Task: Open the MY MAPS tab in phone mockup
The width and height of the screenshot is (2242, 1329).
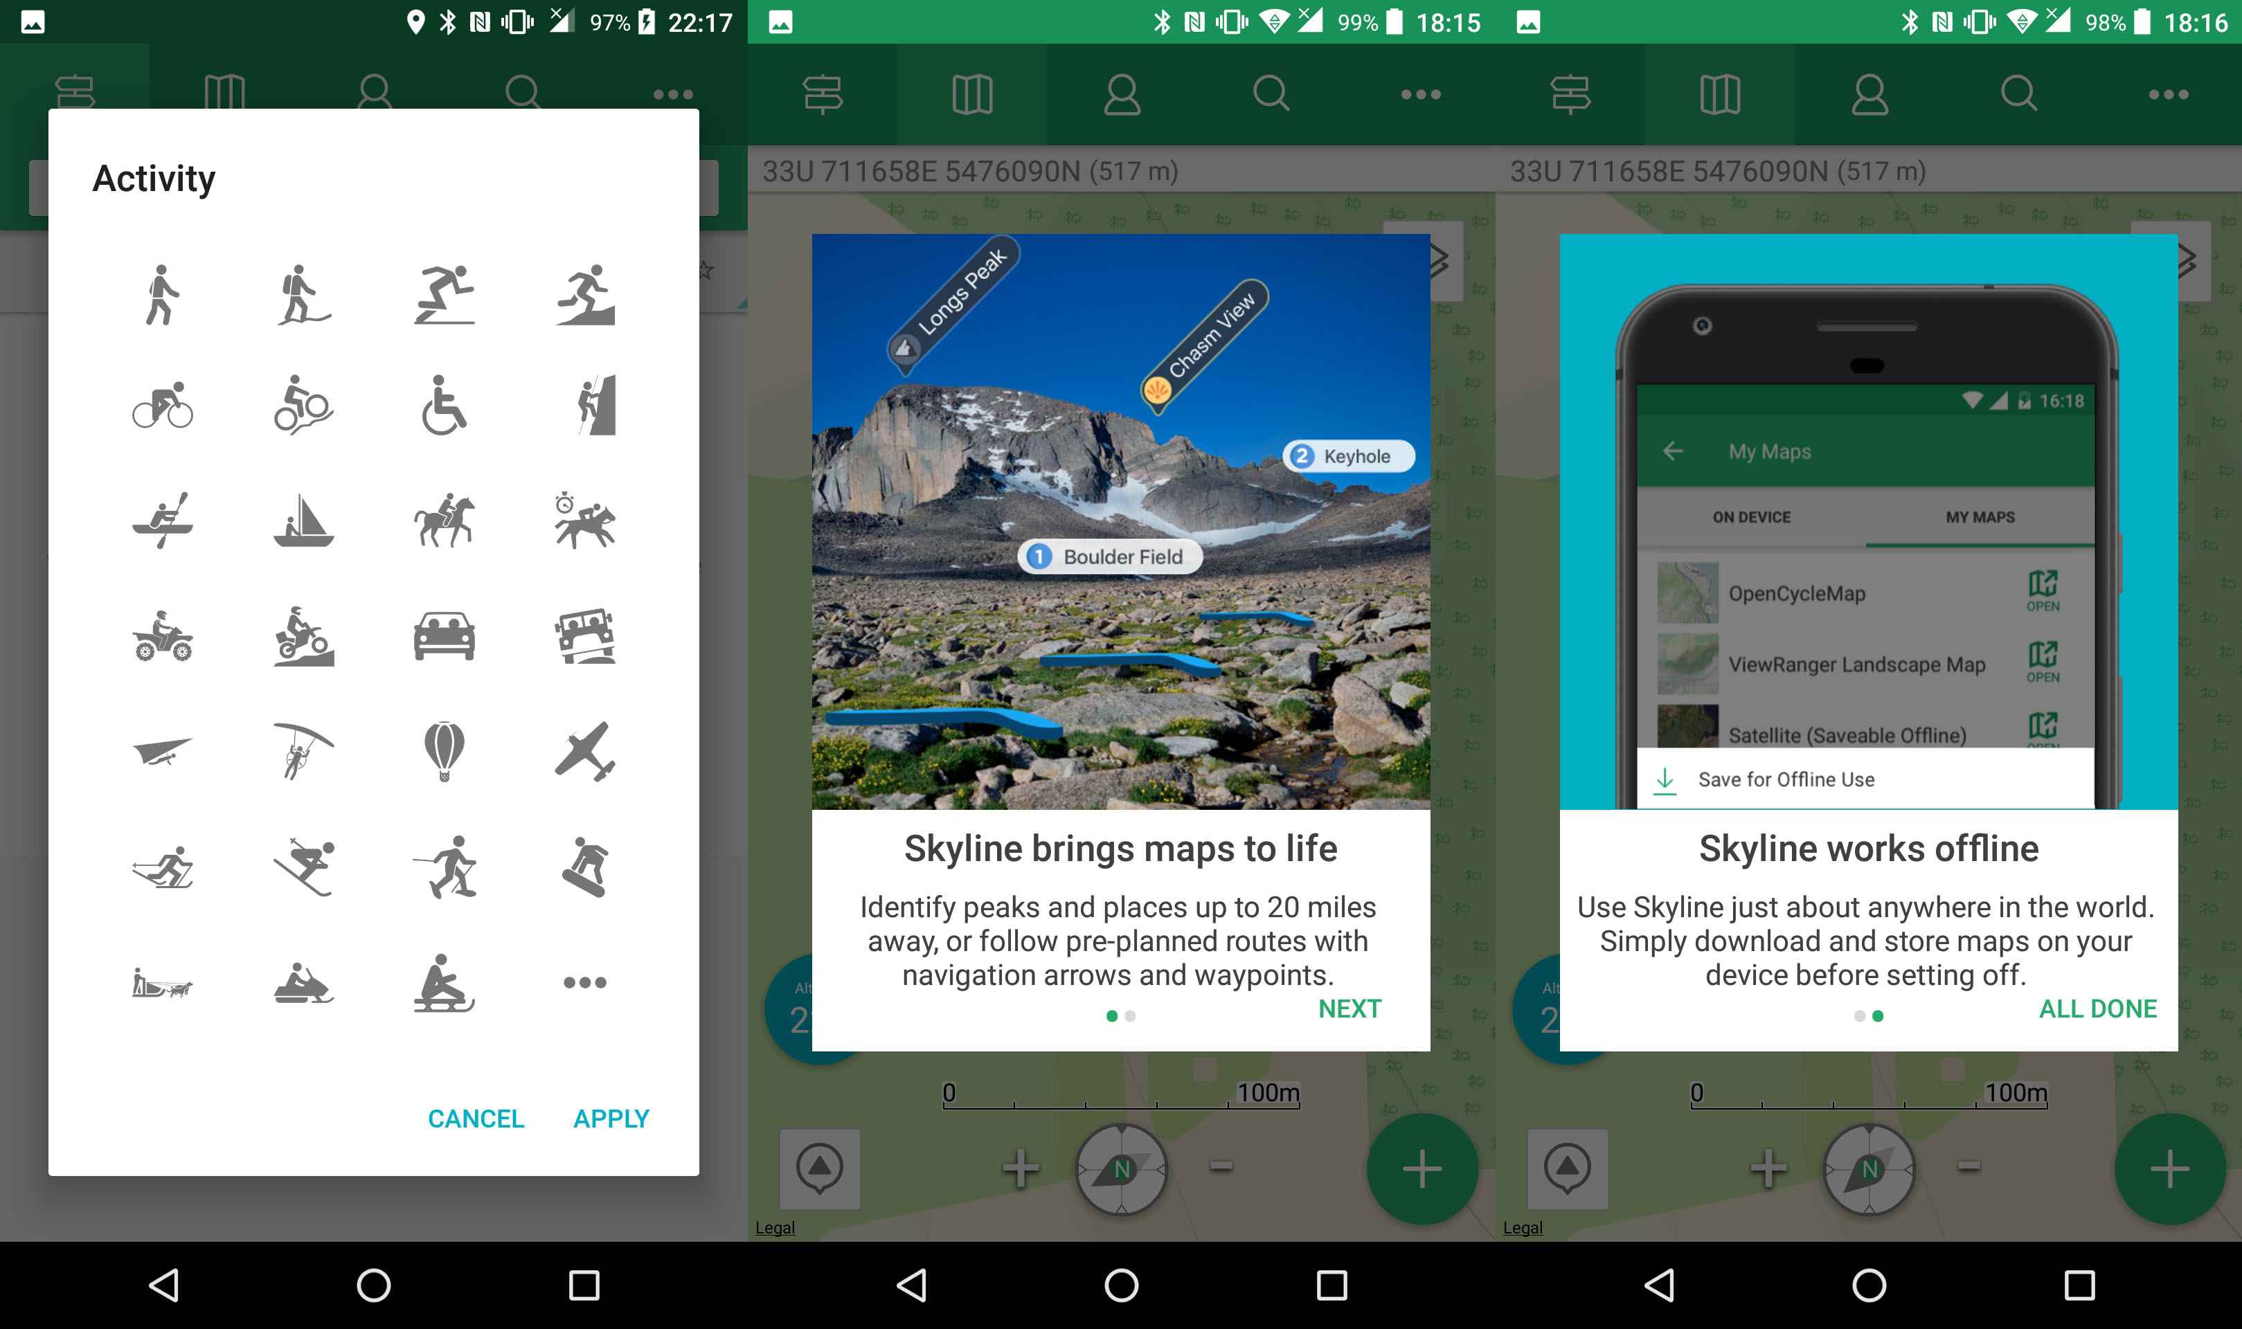Action: click(x=1980, y=518)
